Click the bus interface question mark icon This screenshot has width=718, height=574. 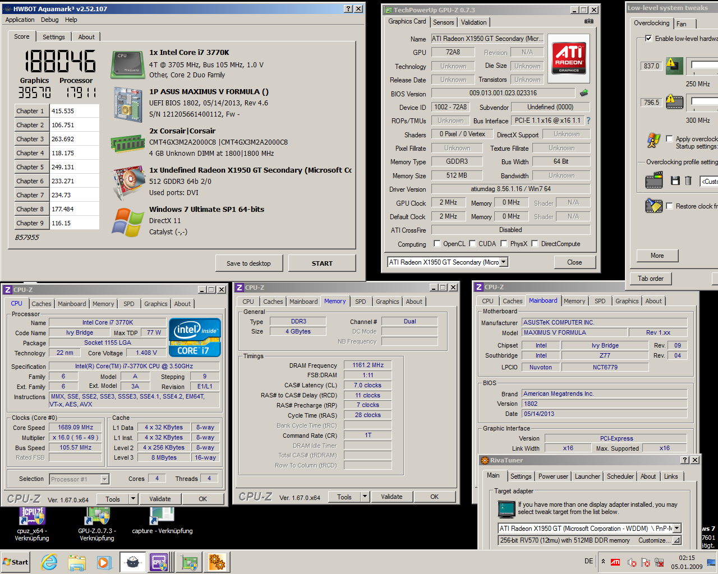pos(588,121)
